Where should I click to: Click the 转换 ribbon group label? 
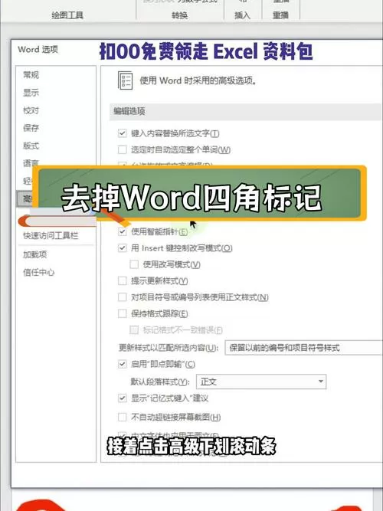click(x=179, y=15)
